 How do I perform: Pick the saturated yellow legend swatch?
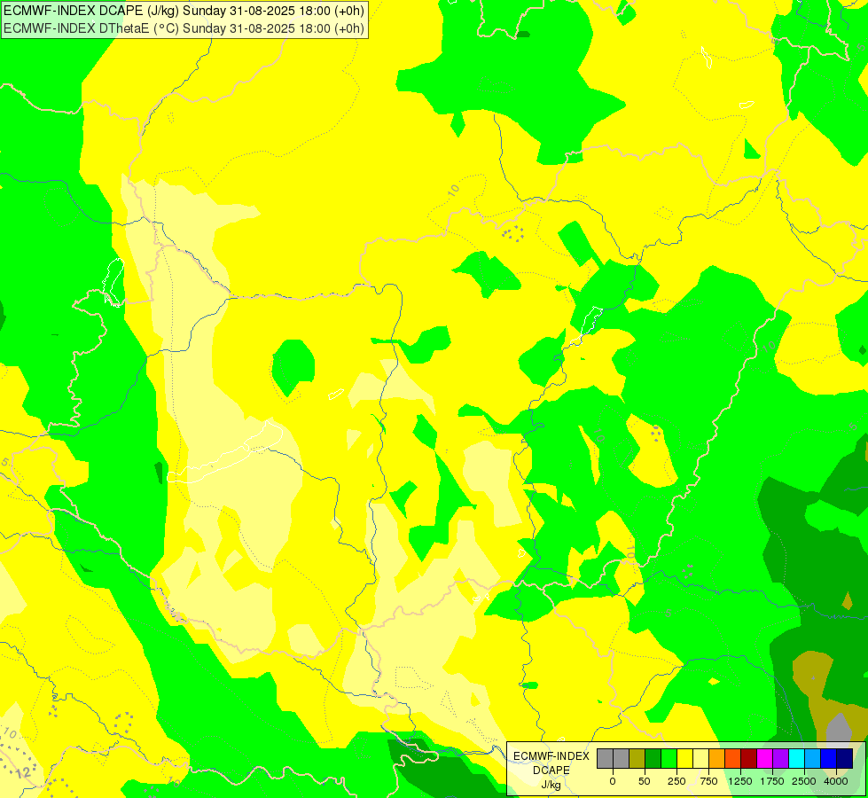coord(684,759)
